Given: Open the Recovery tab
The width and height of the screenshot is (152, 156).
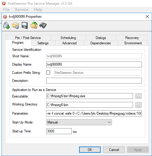Looking at the screenshot, I should click(x=132, y=38).
